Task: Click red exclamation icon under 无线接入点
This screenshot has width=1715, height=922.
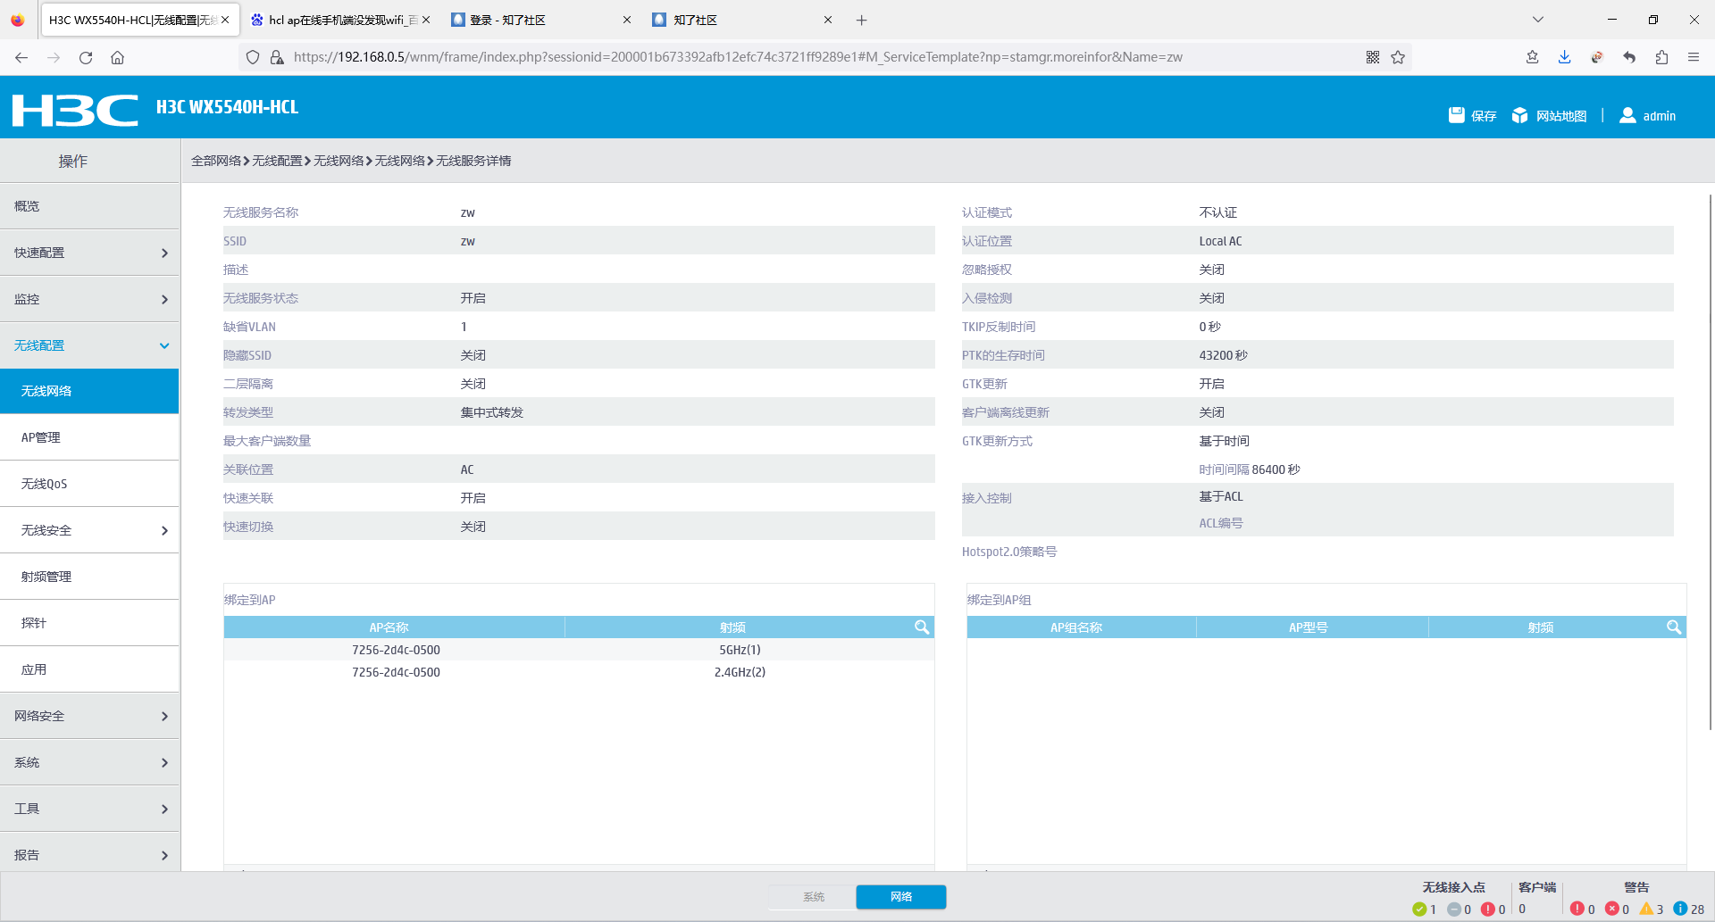Action: [1488, 910]
